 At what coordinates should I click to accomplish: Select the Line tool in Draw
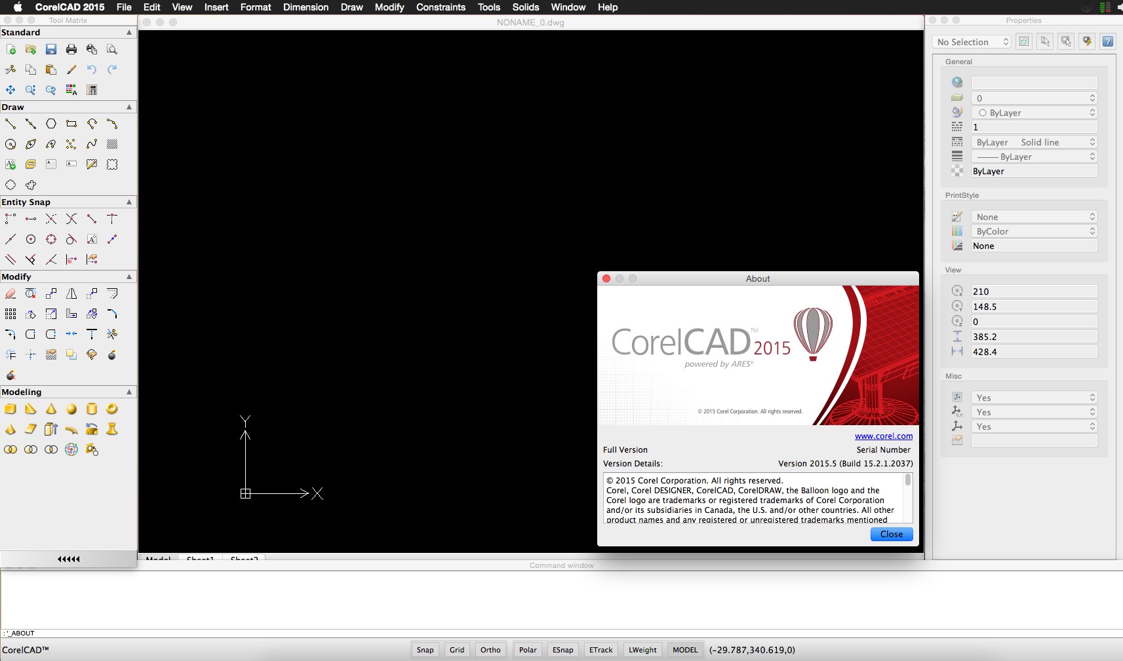10,124
